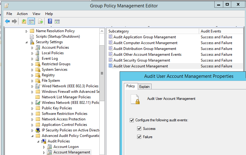This screenshot has height=155, width=246.
Task: Toggle Show/Hide Console Tree toolbar icon
Action: 31,21
